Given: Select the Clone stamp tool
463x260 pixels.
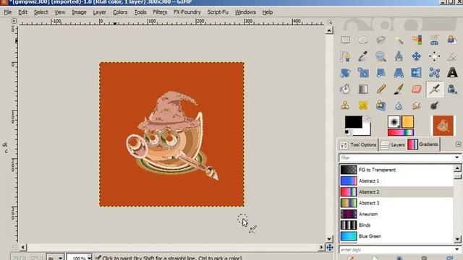Looking at the screenshot, I should 346,105.
